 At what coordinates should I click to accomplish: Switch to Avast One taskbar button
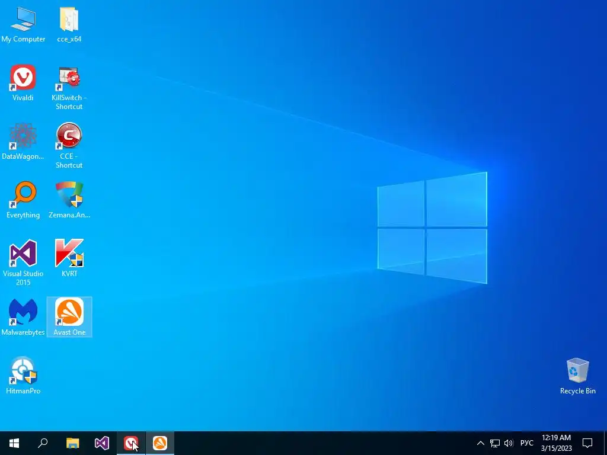[x=160, y=443]
